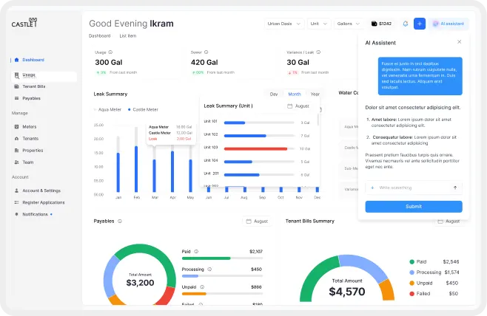
Task: Expand the Gallons unit dropdown
Action: click(x=349, y=24)
